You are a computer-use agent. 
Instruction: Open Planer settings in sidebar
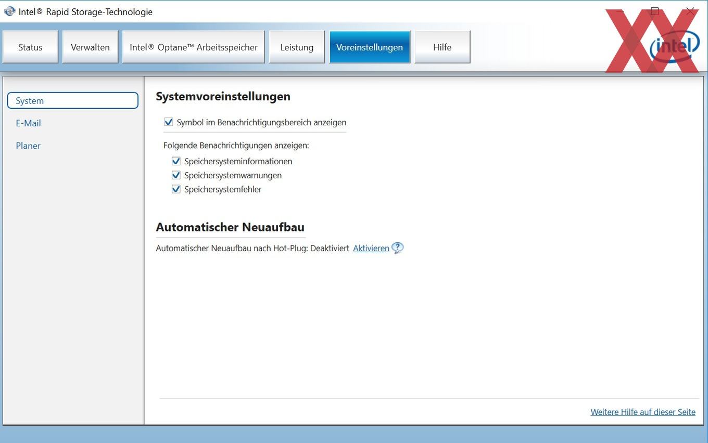pyautogui.click(x=28, y=146)
